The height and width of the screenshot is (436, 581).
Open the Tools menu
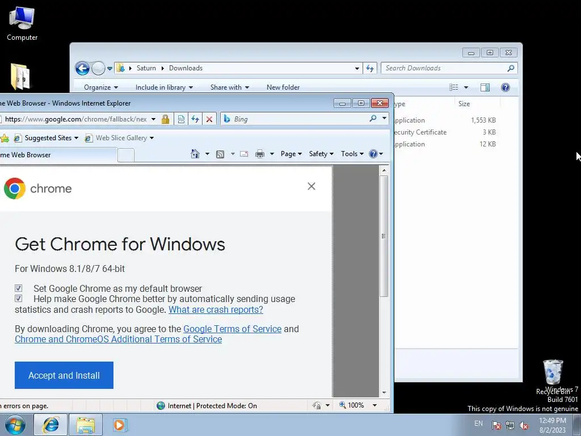point(352,154)
